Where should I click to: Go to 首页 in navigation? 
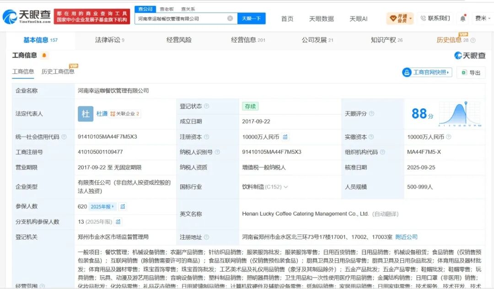pos(287,19)
